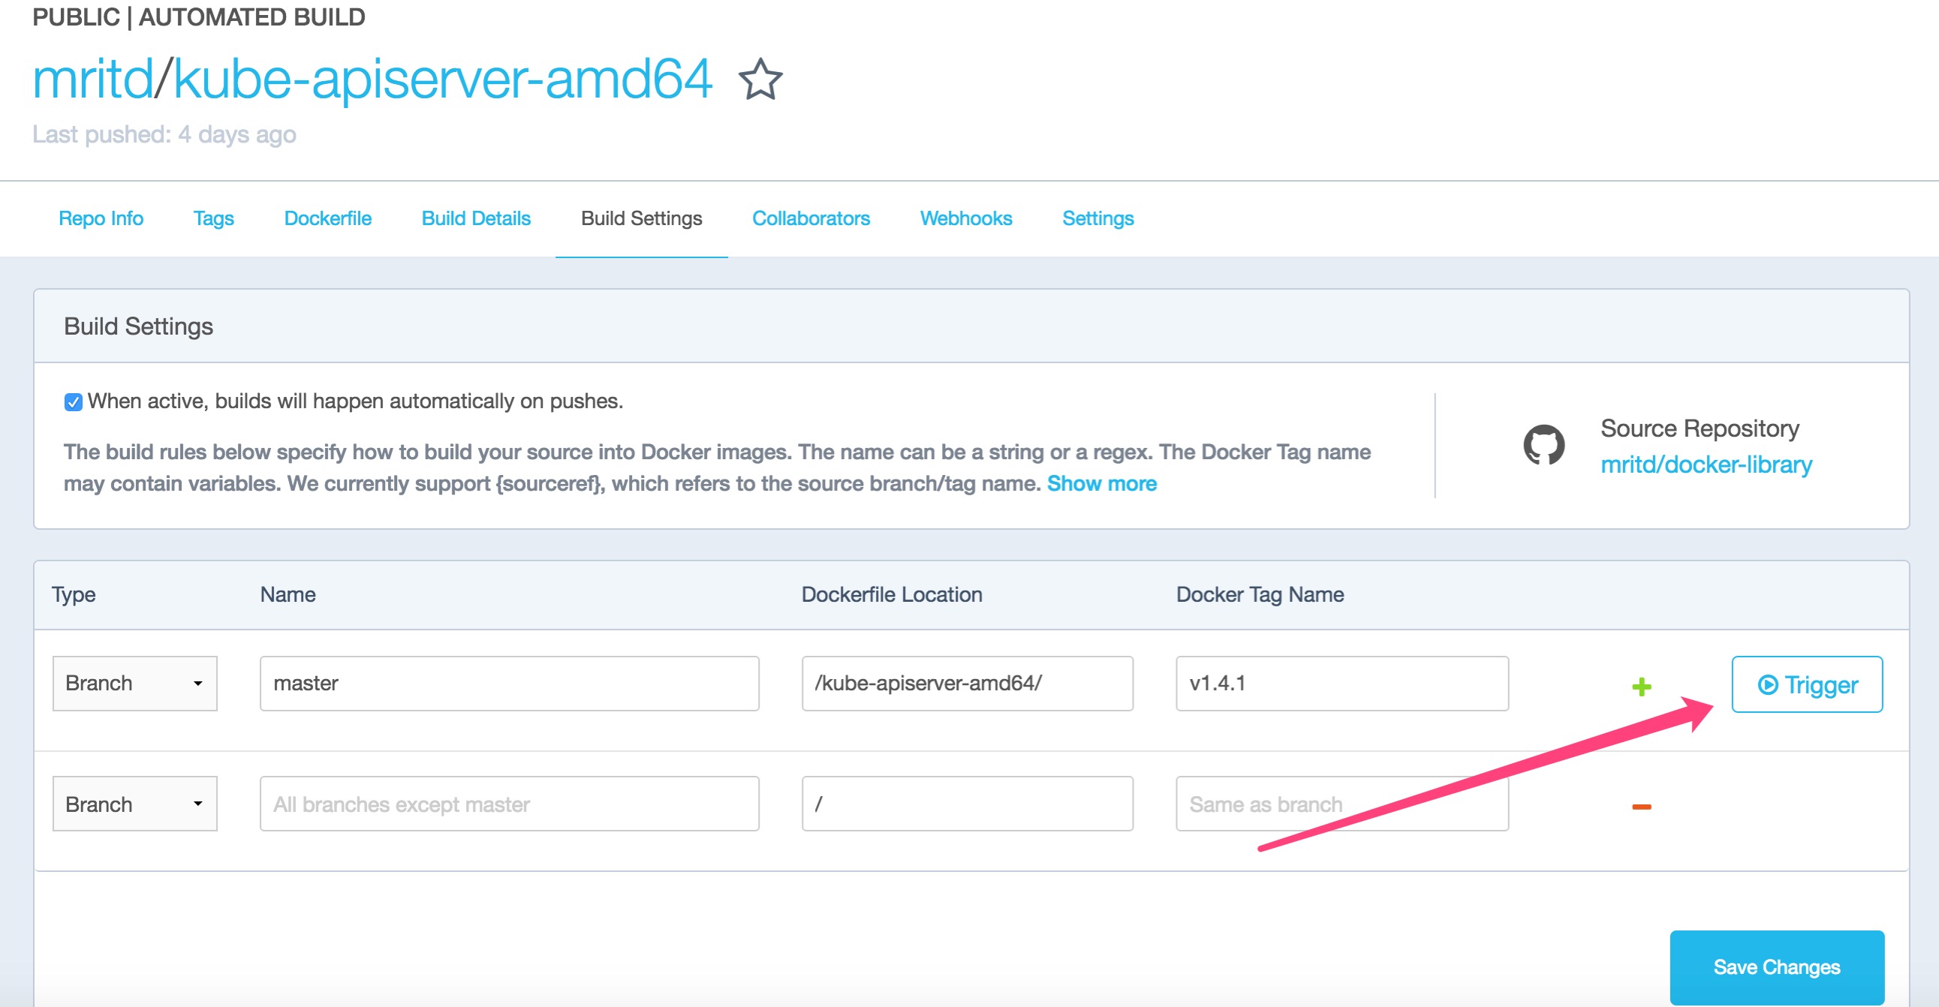Edit Docker Tag Name v1.4.1 field
The image size is (1939, 1007).
(x=1342, y=684)
